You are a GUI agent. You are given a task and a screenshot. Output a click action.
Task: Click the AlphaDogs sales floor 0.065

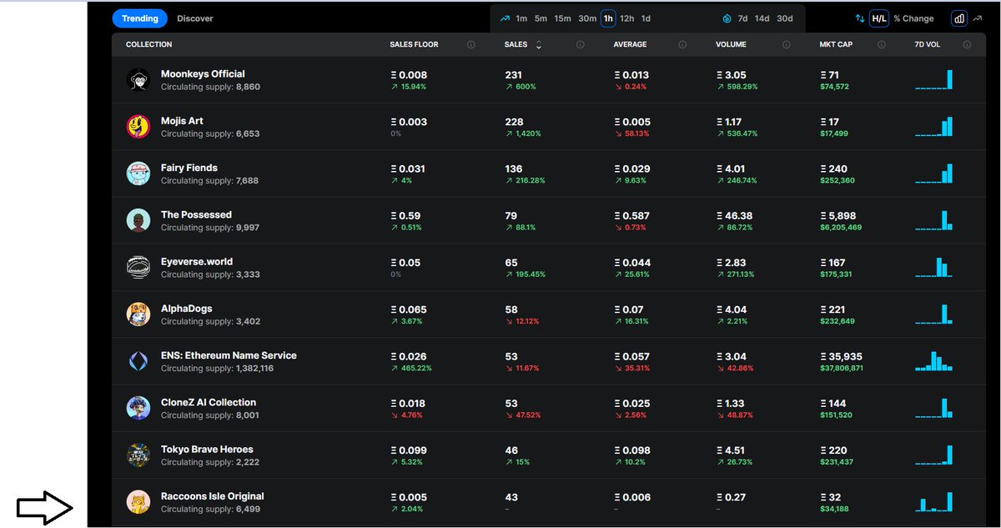pos(409,309)
